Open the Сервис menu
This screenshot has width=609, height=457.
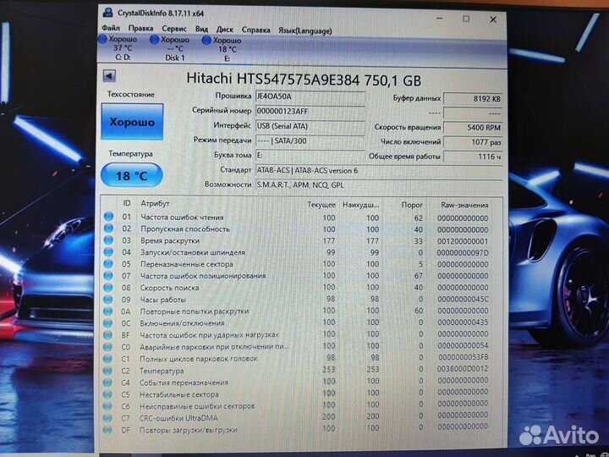(x=174, y=29)
